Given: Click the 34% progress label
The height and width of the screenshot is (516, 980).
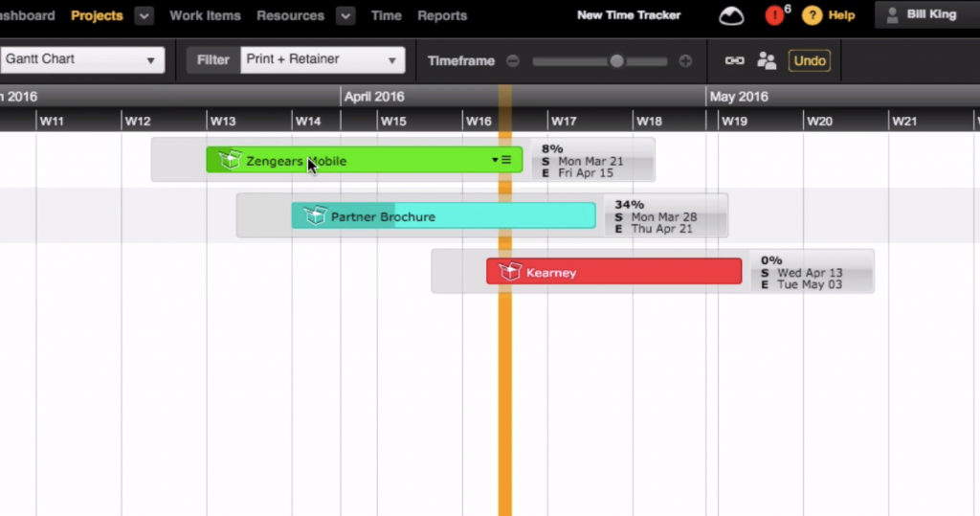Looking at the screenshot, I should click(x=630, y=205).
